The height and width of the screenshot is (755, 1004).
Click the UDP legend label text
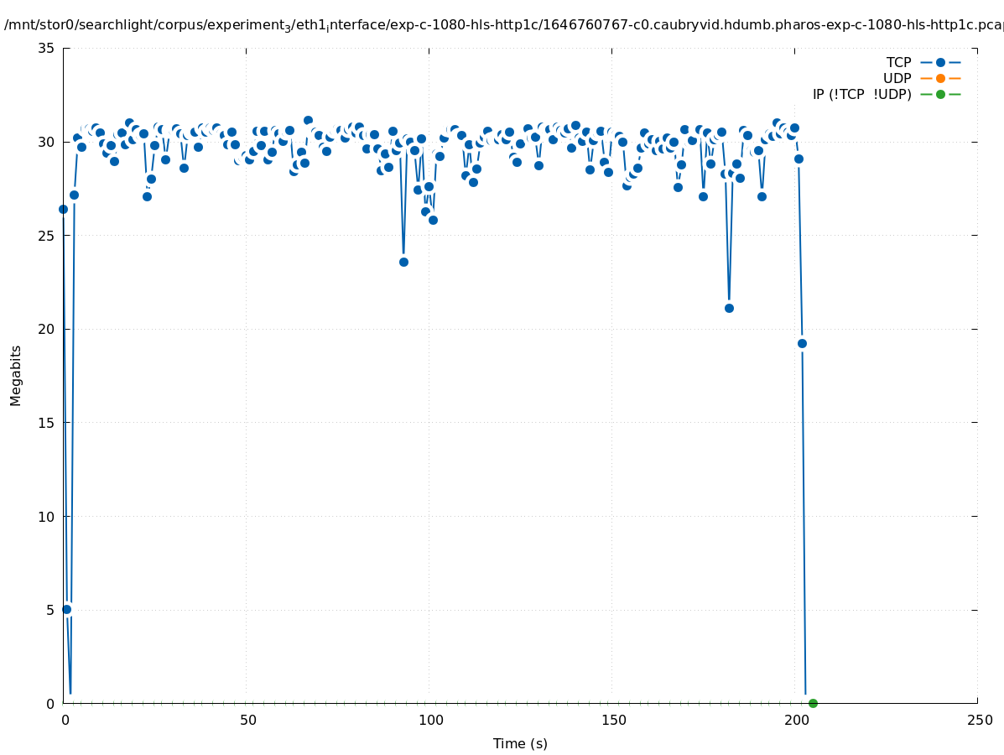pyautogui.click(x=897, y=79)
